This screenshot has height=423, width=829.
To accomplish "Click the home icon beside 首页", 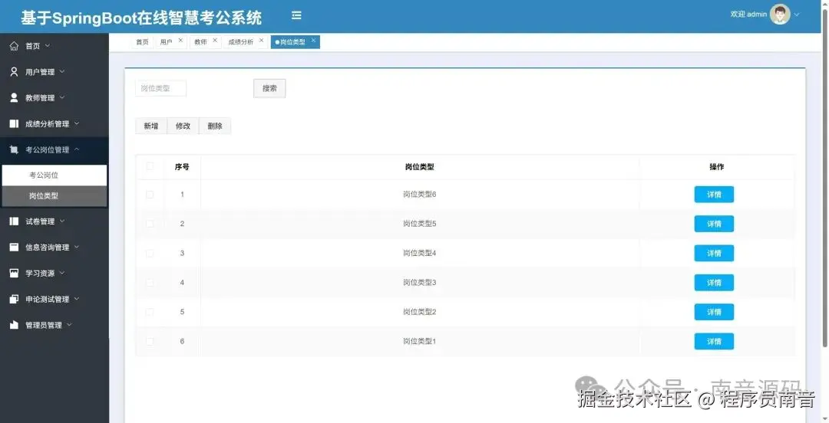I will tap(15, 46).
